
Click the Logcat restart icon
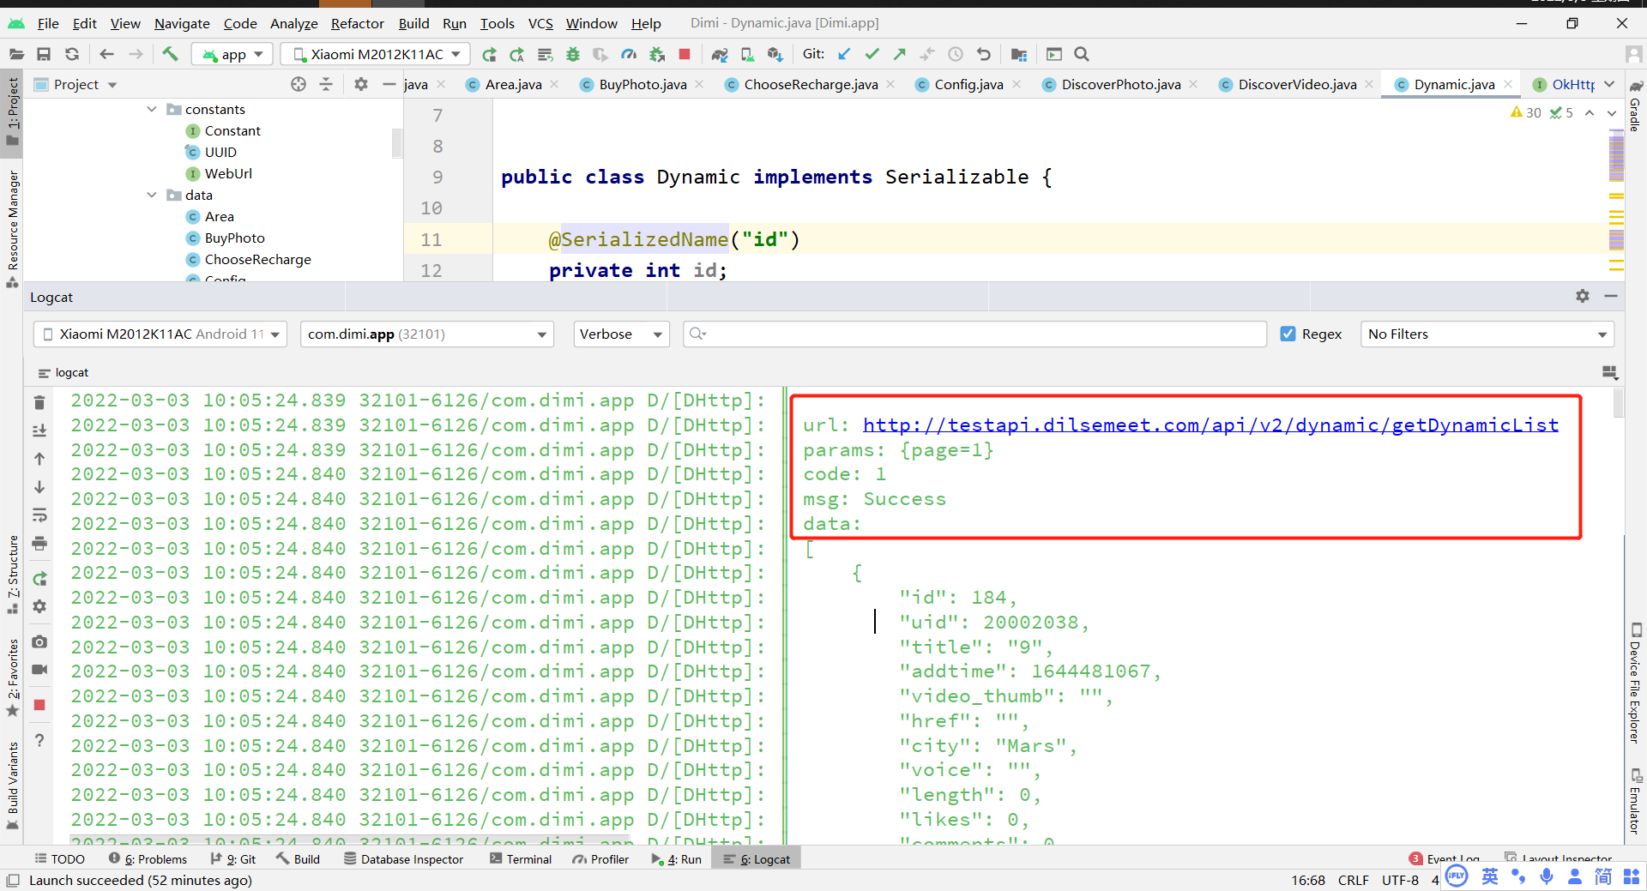pyautogui.click(x=39, y=579)
